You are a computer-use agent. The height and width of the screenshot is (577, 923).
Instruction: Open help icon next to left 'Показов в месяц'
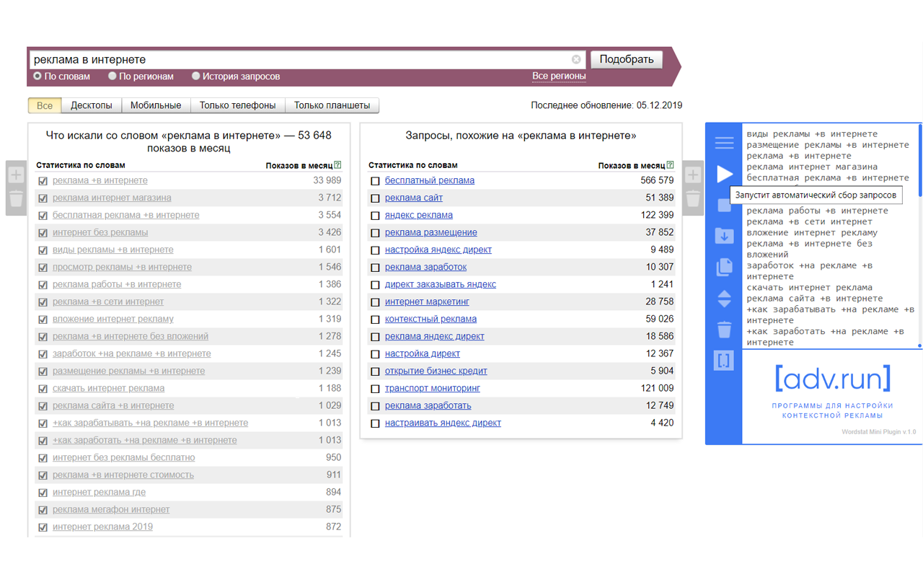[337, 165]
